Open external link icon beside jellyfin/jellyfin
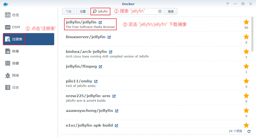The width and height of the screenshot is (256, 137). [100, 22]
